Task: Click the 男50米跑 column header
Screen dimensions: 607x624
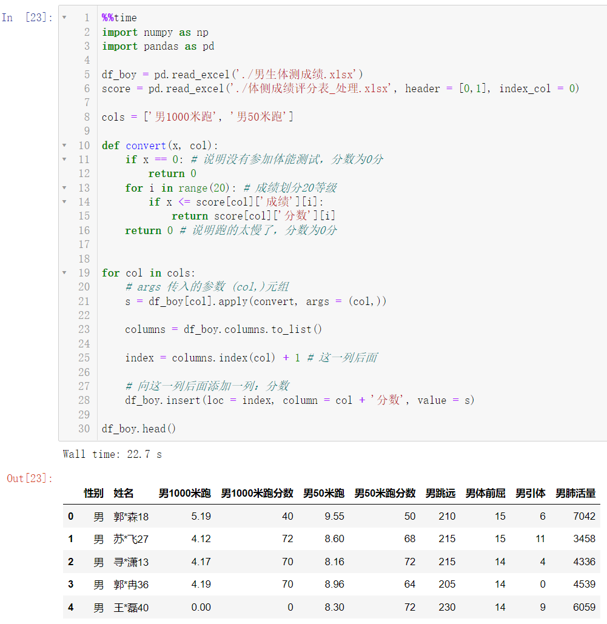Action: coord(324,494)
